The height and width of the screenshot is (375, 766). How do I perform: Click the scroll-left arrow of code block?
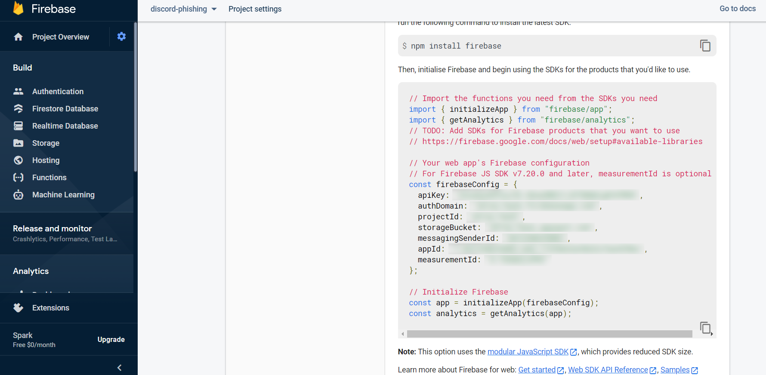click(403, 334)
